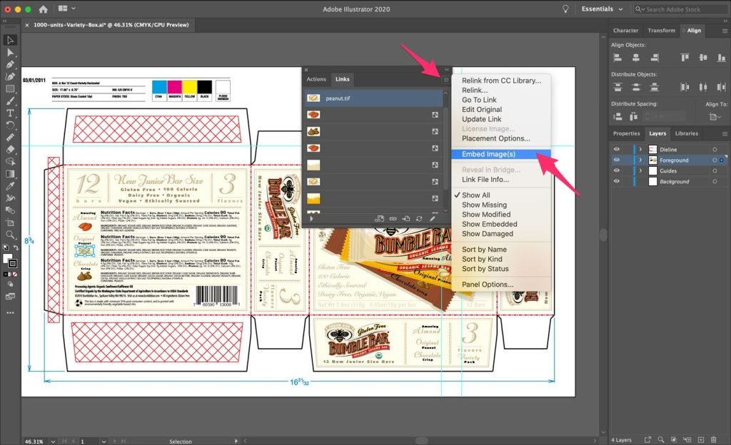Viewport: 731px width, 445px height.
Task: Select the Gradient tool
Action: pos(10,173)
